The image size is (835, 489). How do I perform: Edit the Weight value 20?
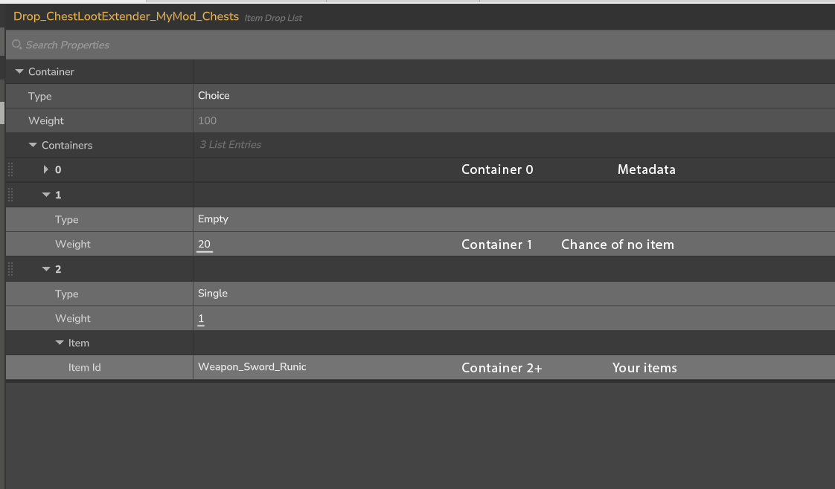pyautogui.click(x=205, y=244)
